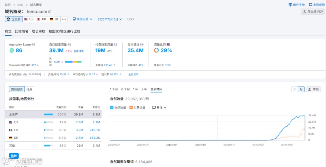The image size is (326, 167).
Task: Open more country options (three dots)
Action: point(64,19)
